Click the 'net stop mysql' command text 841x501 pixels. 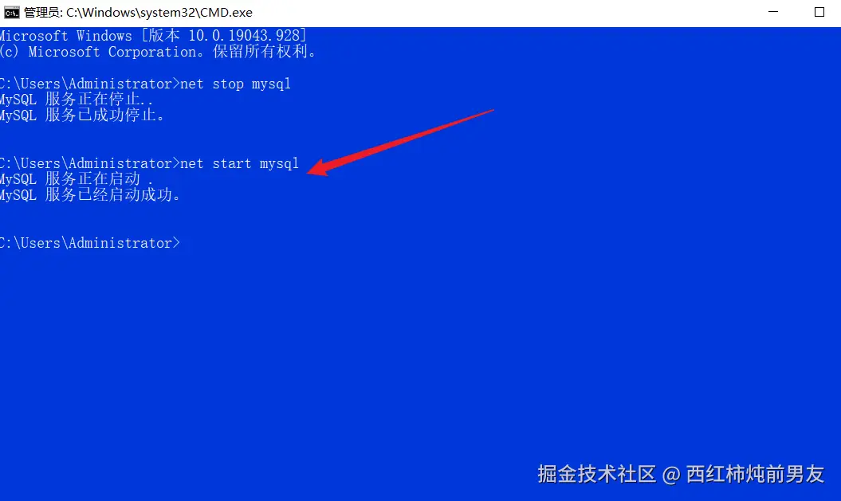[x=235, y=84]
